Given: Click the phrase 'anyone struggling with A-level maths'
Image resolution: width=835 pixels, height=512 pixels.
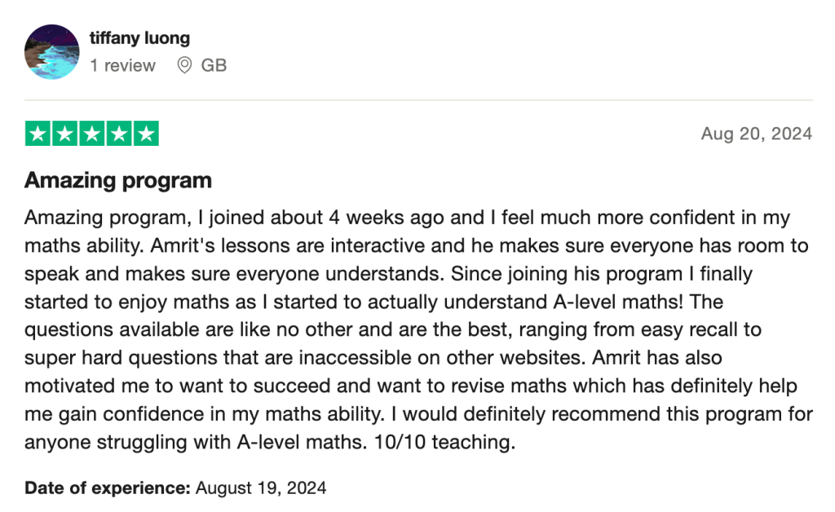Looking at the screenshot, I should [195, 442].
